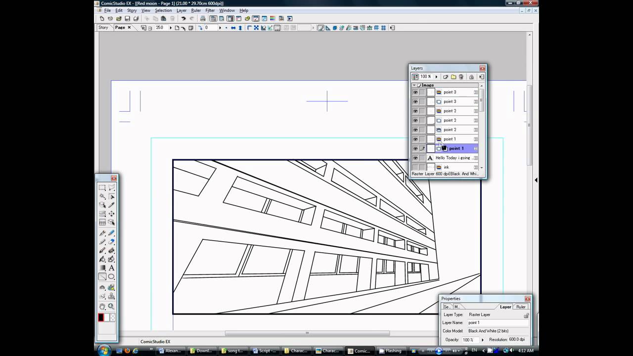Screen dimensions: 633x356
Task: Click the Undo arrow icon
Action: click(x=183, y=19)
